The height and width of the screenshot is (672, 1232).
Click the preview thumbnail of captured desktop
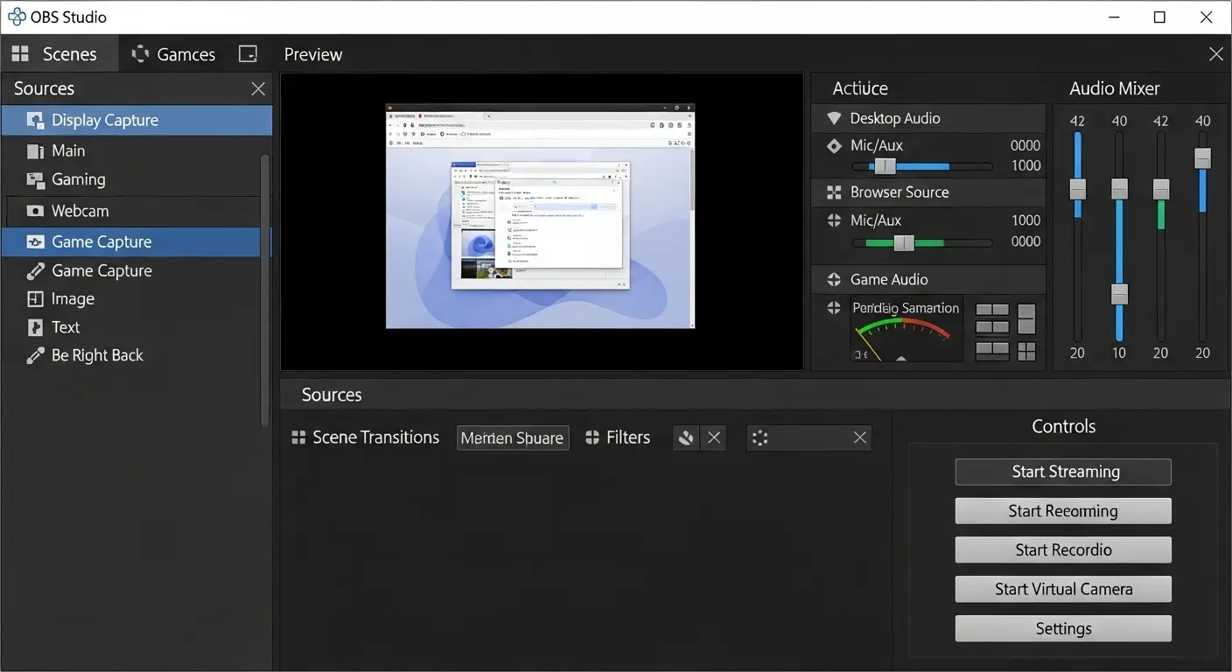click(x=540, y=216)
